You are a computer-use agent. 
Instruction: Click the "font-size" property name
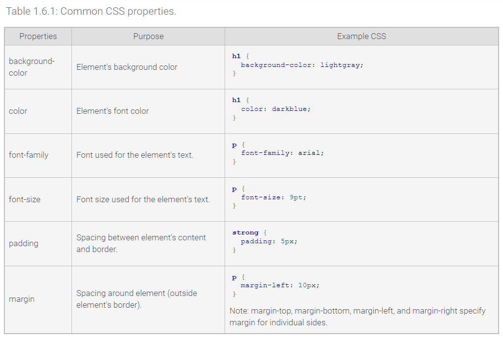click(x=24, y=199)
